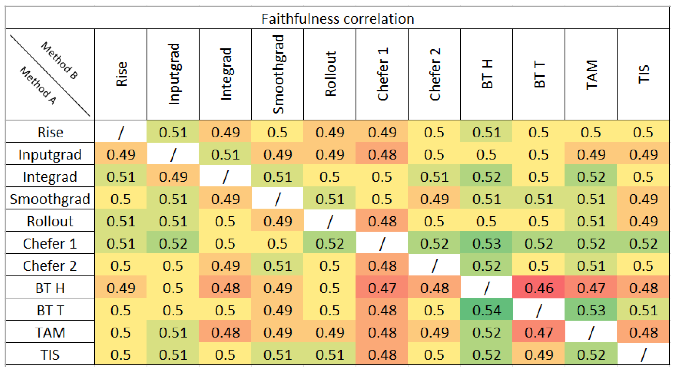
Task: Select the Chefer 2 row label
Action: point(50,266)
